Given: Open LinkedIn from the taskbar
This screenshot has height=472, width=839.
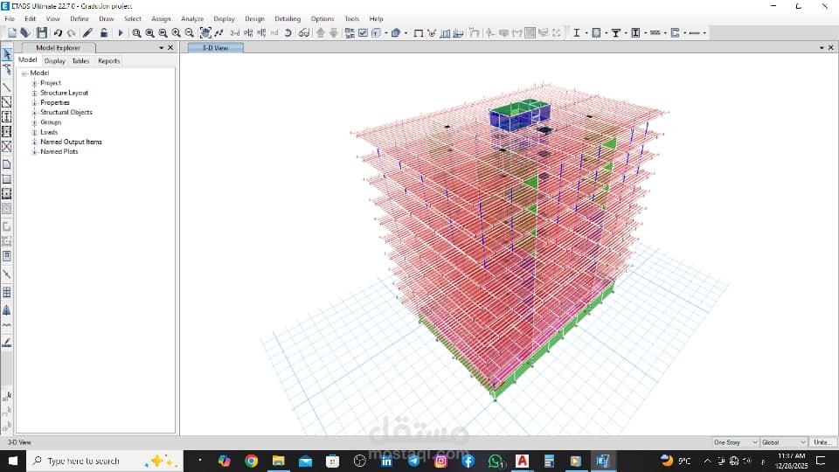Looking at the screenshot, I should (386, 461).
